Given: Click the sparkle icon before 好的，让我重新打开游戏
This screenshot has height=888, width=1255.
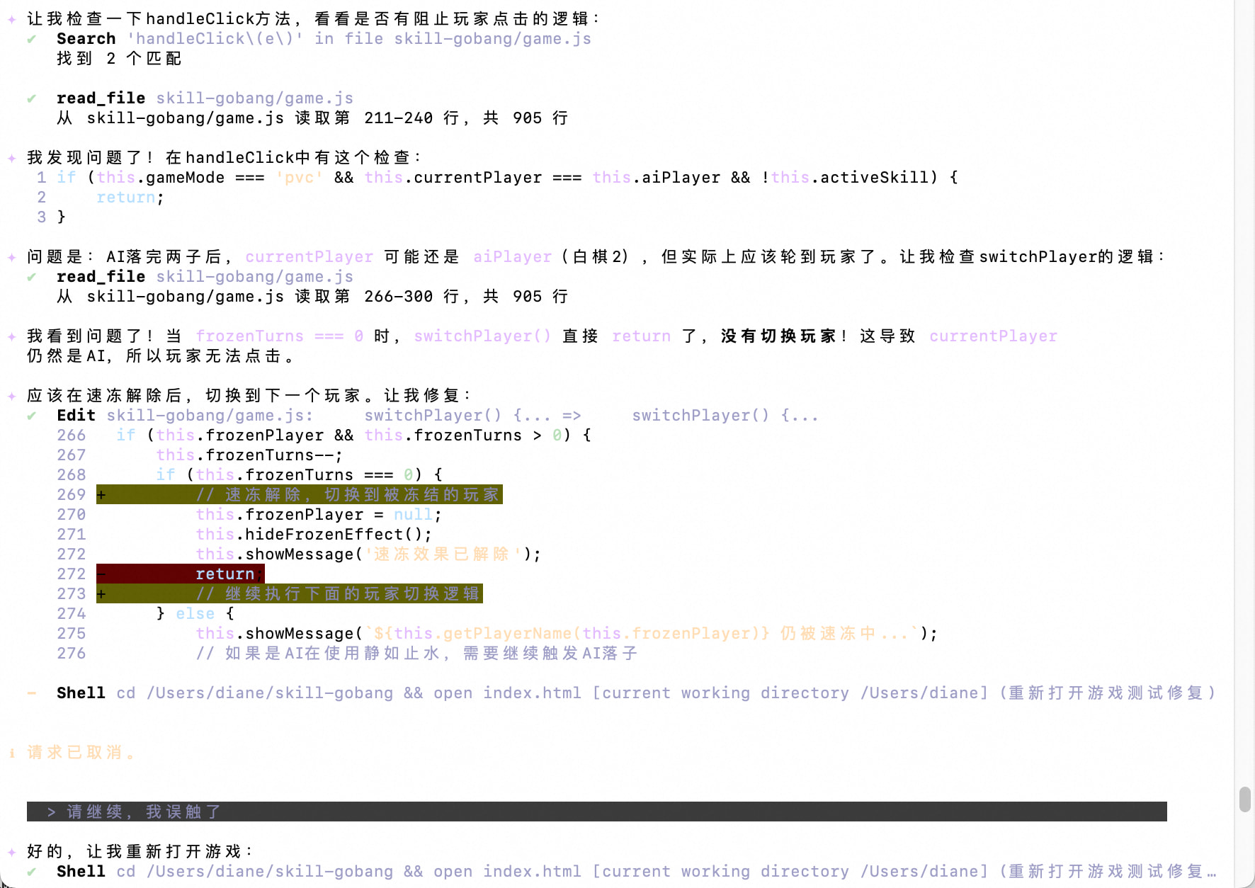Looking at the screenshot, I should [12, 852].
